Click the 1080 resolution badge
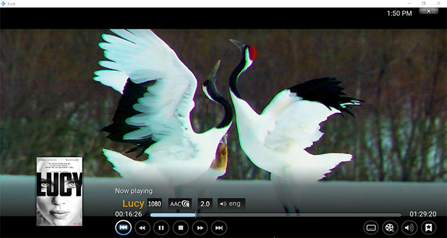 155,204
